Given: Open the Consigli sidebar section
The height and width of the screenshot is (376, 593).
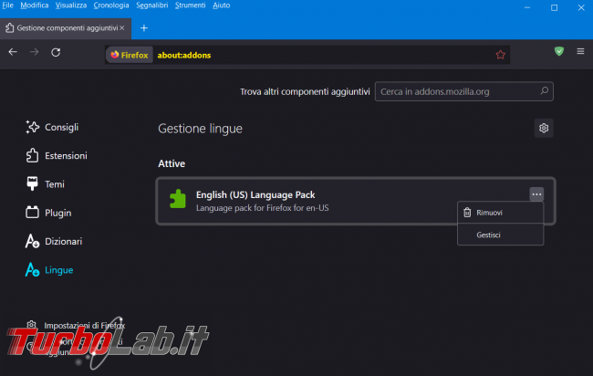Looking at the screenshot, I should [x=52, y=128].
